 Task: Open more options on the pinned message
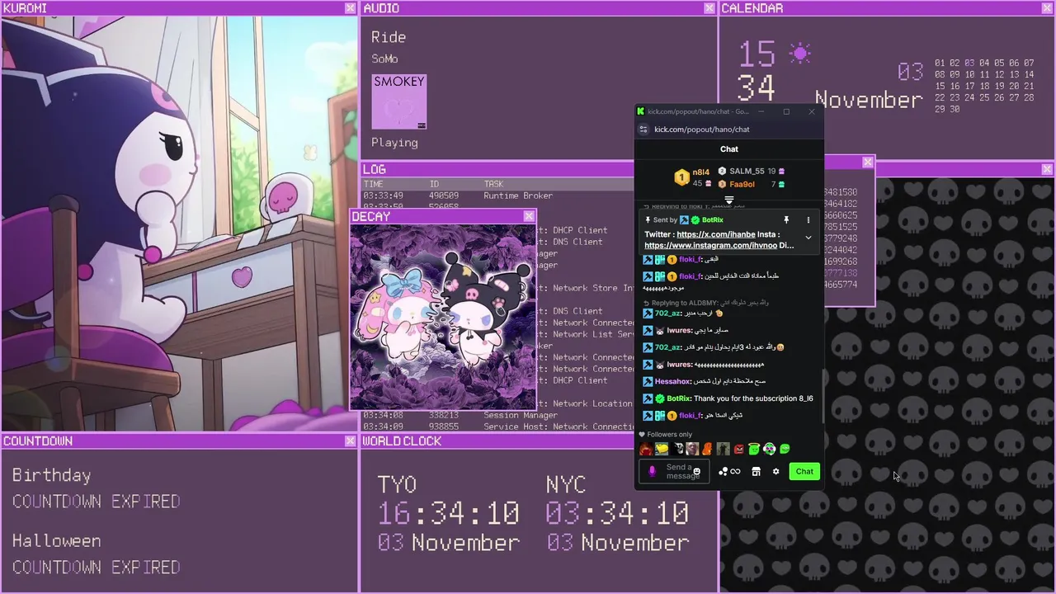pyautogui.click(x=808, y=220)
